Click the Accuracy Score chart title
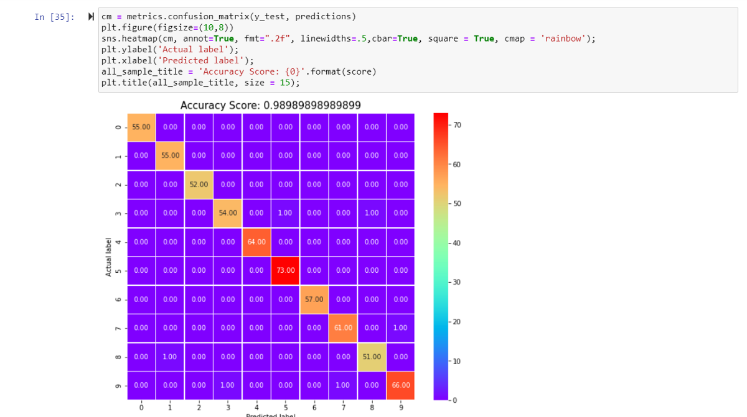This screenshot has width=747, height=417. pos(270,105)
